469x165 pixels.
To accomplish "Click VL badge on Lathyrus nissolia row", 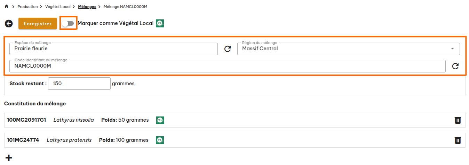I will point(160,120).
